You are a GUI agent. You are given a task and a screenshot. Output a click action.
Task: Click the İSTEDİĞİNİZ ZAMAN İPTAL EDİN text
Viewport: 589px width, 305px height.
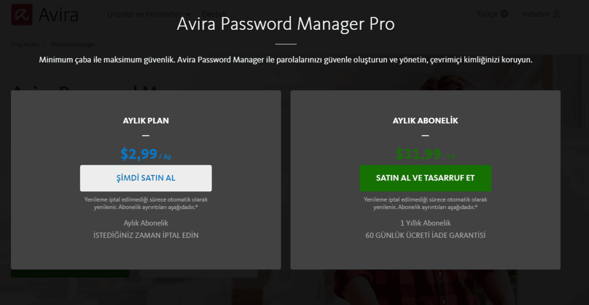pos(146,235)
